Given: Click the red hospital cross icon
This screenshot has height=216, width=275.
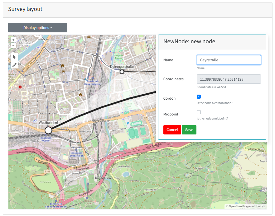Looking at the screenshot, I should click(20, 87).
